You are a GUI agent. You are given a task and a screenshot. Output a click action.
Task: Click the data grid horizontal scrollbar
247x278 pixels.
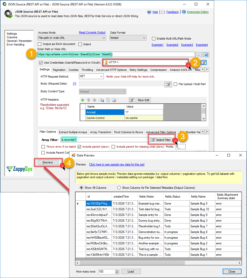[158, 263]
